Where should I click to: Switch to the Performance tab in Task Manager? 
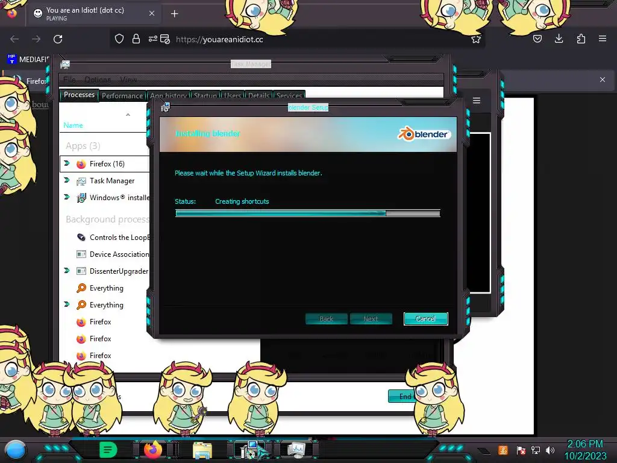click(122, 96)
